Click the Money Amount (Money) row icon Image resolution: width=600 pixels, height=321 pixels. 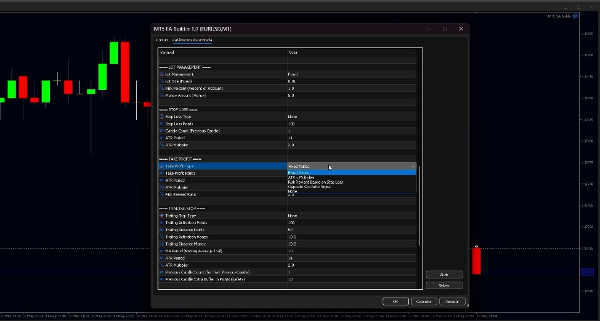[161, 96]
